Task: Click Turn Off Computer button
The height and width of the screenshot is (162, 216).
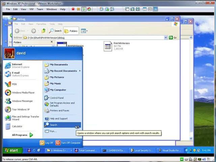Action: click(68, 143)
